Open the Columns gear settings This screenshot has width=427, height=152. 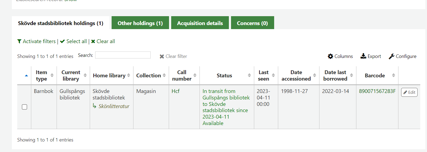(x=330, y=56)
